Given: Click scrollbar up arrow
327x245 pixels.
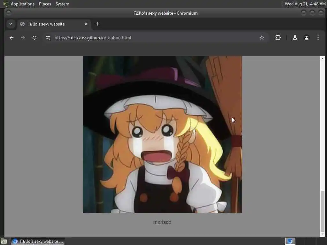Looking at the screenshot, I should [x=323, y=59].
